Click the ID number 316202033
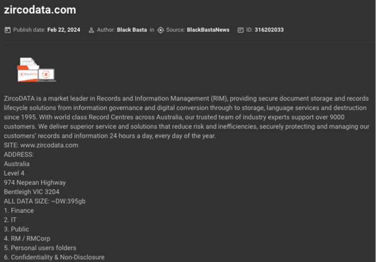The width and height of the screenshot is (376, 262). click(269, 30)
